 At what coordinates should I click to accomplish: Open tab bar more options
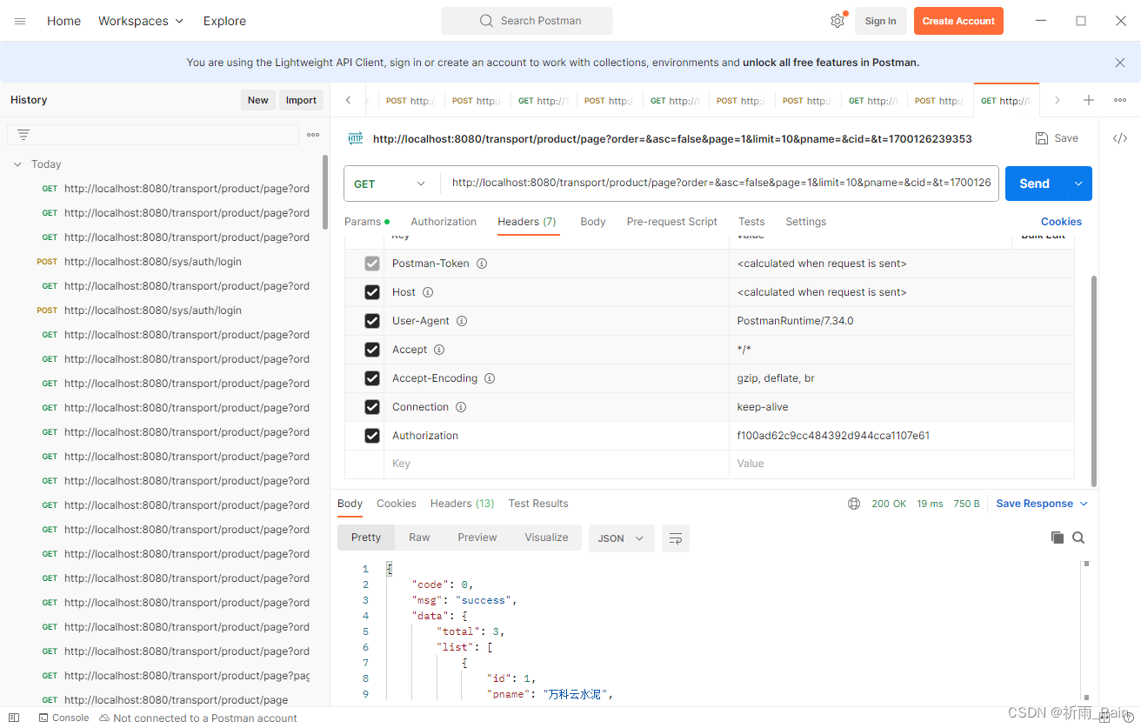click(x=1120, y=100)
